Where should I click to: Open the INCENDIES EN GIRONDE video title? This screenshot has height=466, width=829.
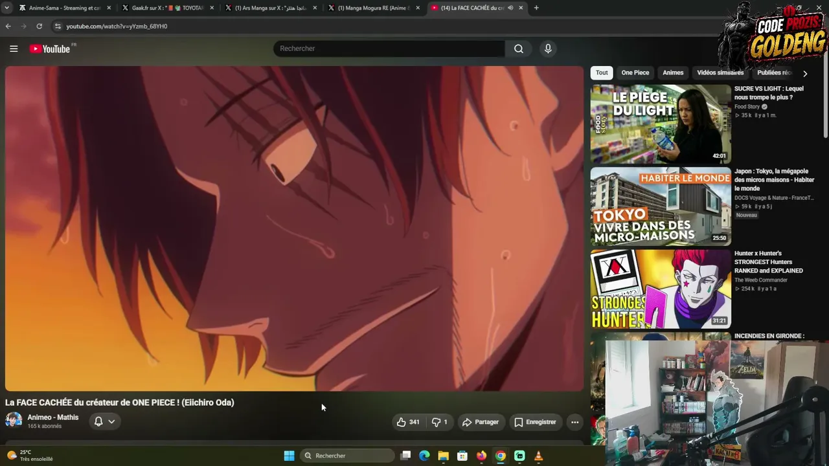coord(769,336)
